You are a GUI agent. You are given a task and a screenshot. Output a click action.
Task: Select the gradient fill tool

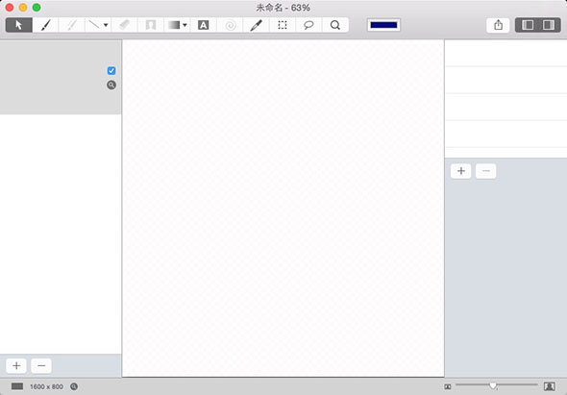coord(174,25)
